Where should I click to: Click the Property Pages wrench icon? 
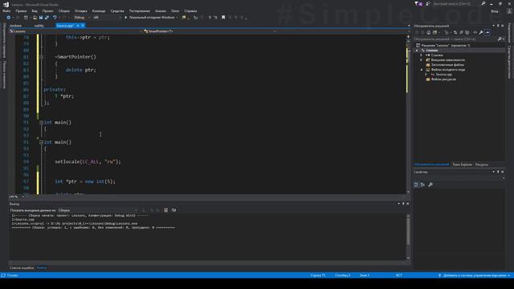pos(430,185)
